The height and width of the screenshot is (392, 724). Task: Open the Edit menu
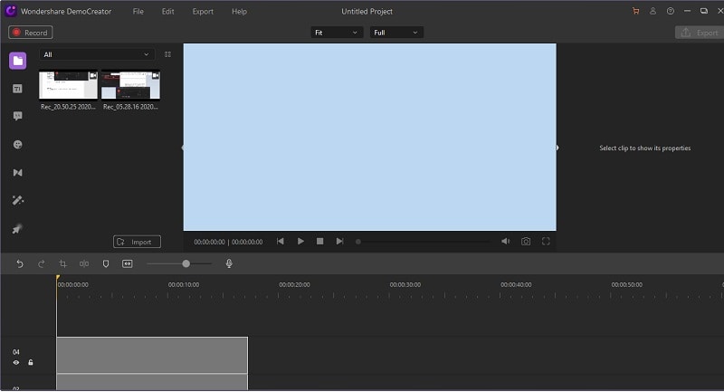(x=167, y=12)
